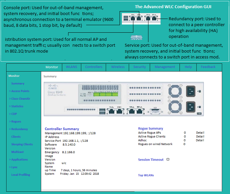
Task: Open Detail for Active Rogue Clients
Action: click(x=200, y=137)
